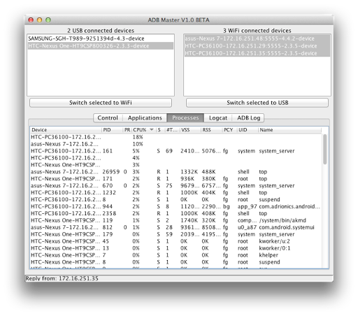
Task: Click Switch selected to USB button
Action: (257, 103)
